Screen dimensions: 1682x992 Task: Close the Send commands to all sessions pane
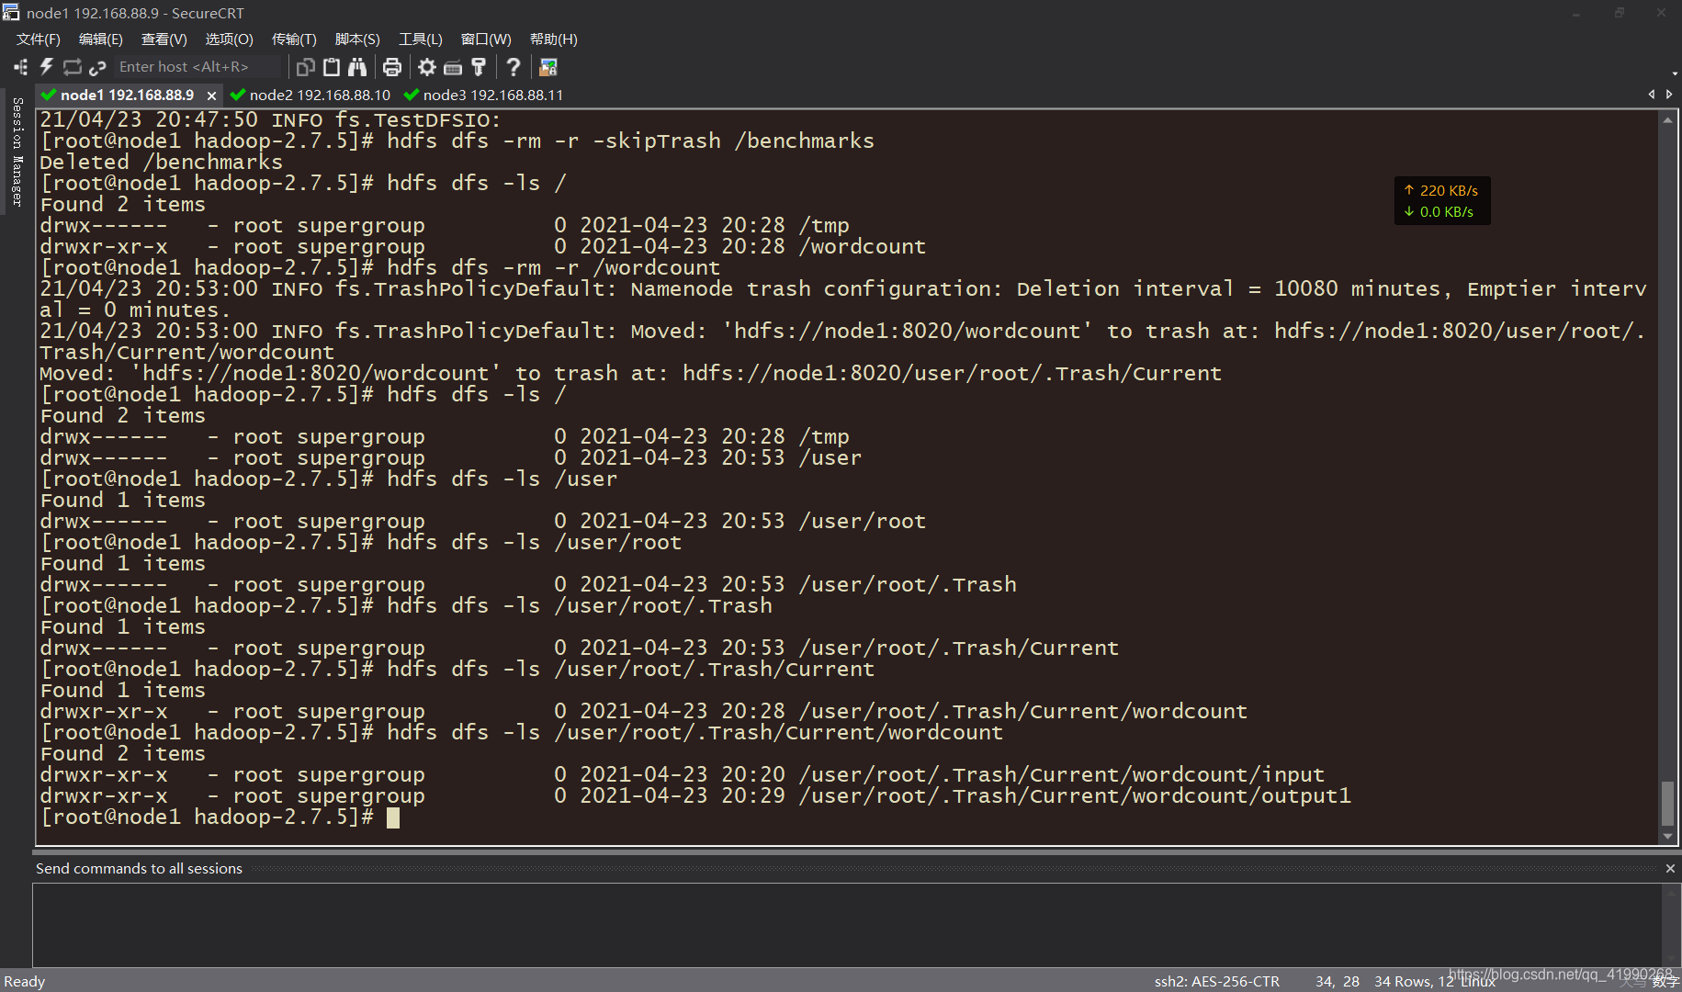tap(1670, 868)
